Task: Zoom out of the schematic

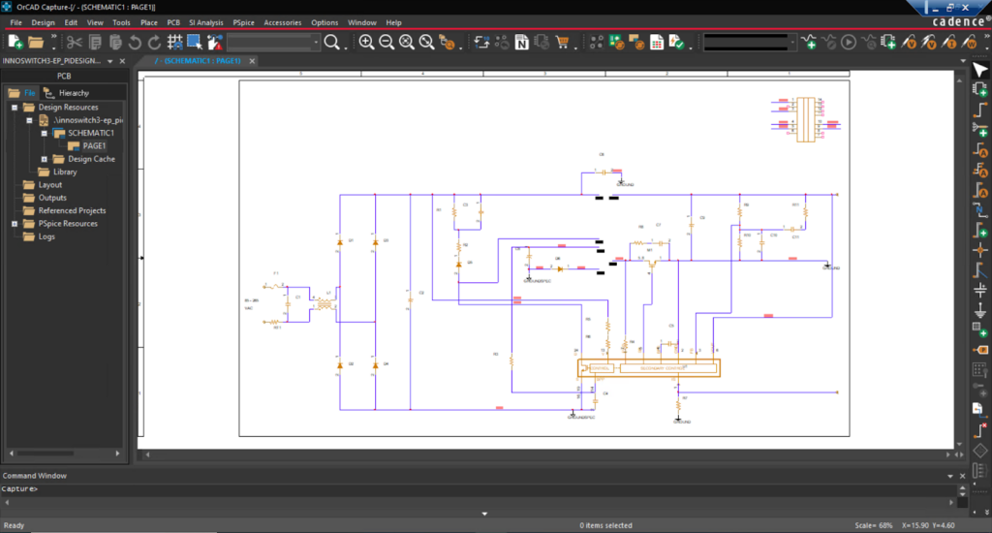Action: 387,43
